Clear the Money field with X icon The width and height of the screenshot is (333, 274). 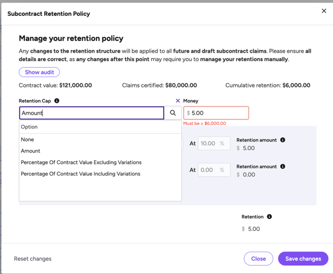(178, 101)
